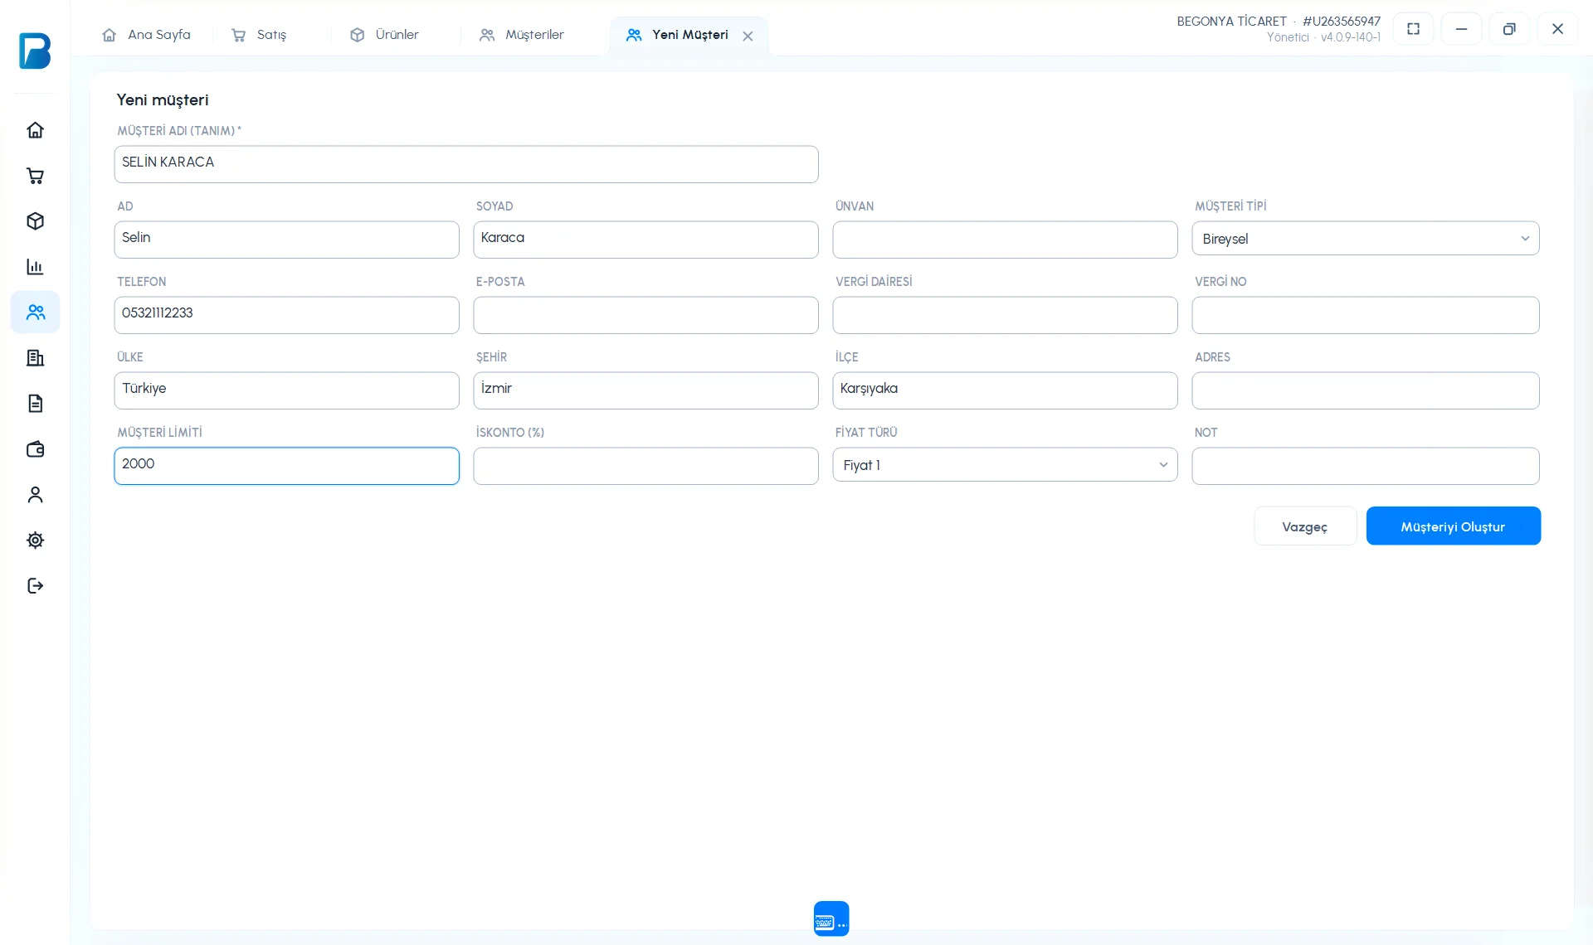
Task: Open the products box sidebar icon
Action: pyautogui.click(x=35, y=221)
